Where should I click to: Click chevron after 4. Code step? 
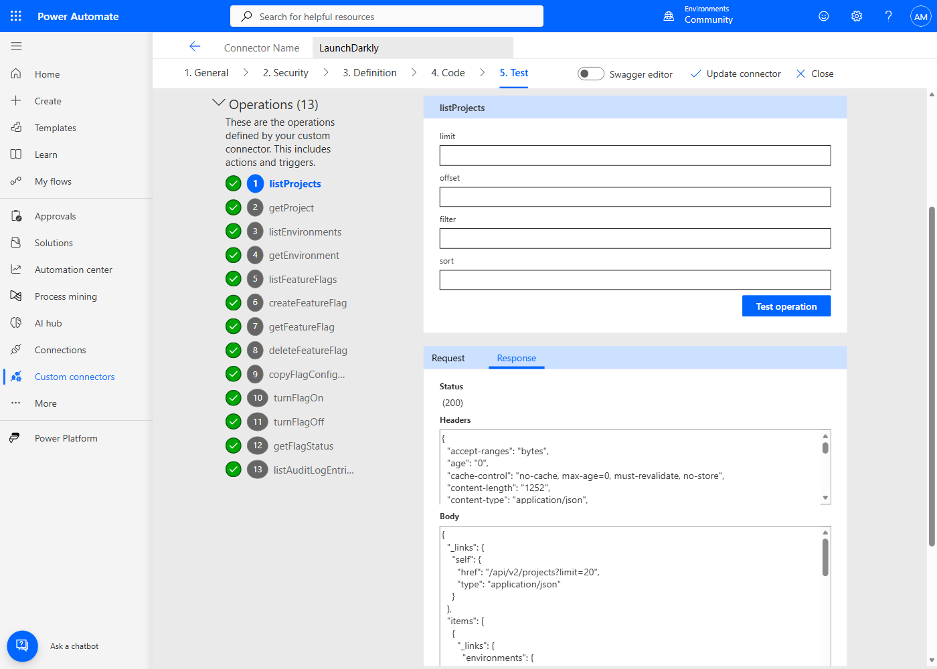tap(483, 72)
